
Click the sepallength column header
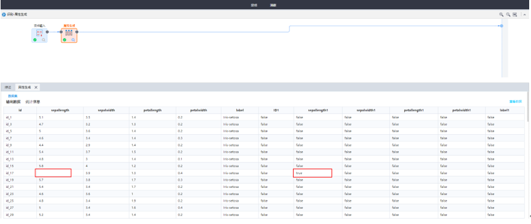tap(60, 110)
